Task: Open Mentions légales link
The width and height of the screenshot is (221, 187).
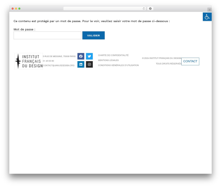Action: click(108, 60)
